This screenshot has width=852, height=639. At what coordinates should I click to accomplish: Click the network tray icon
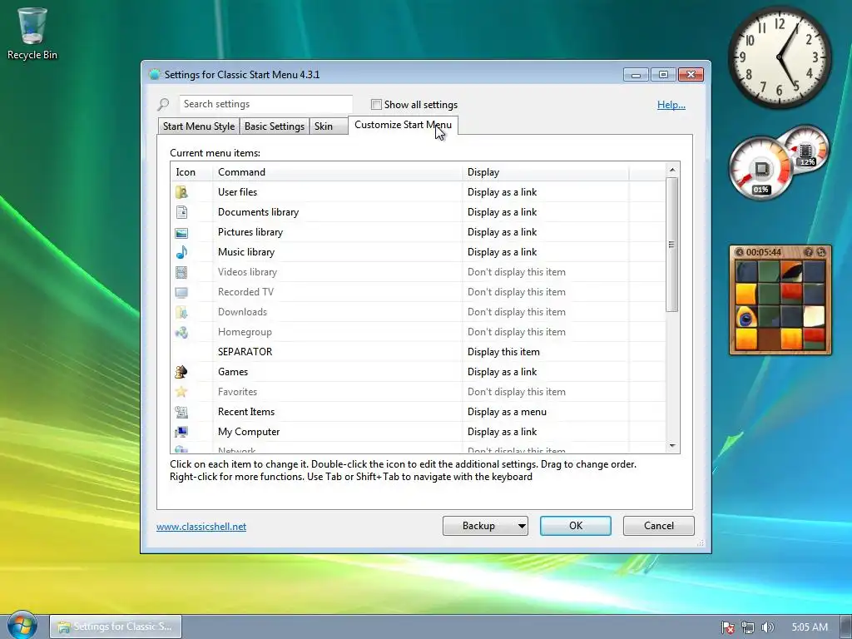[748, 627]
